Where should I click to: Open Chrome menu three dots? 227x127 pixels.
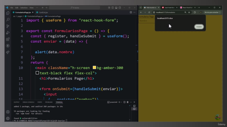220,12
